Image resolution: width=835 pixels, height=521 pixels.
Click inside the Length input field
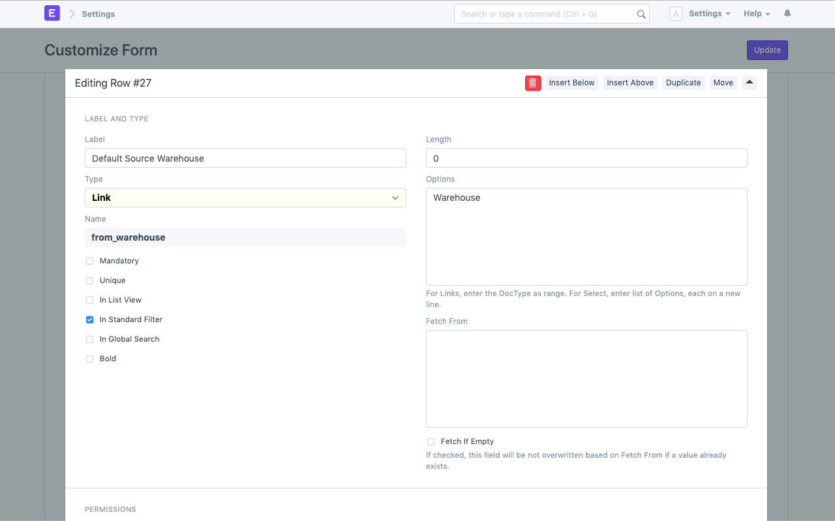586,158
